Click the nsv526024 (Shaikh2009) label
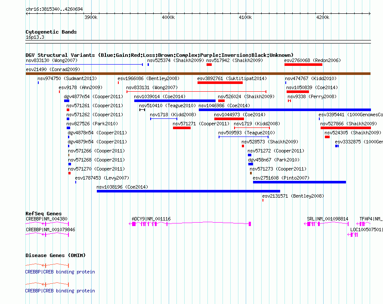 [x=246, y=96]
